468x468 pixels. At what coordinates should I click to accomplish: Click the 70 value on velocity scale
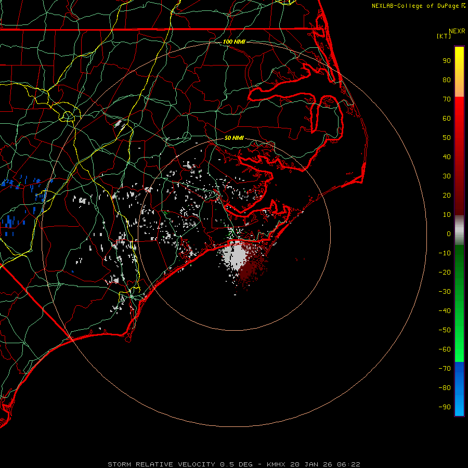(447, 99)
